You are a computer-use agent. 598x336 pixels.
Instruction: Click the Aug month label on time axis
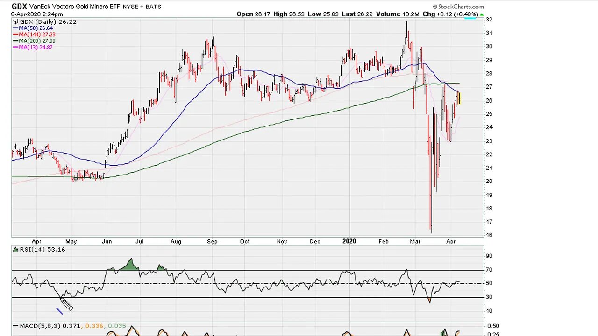pyautogui.click(x=176, y=241)
